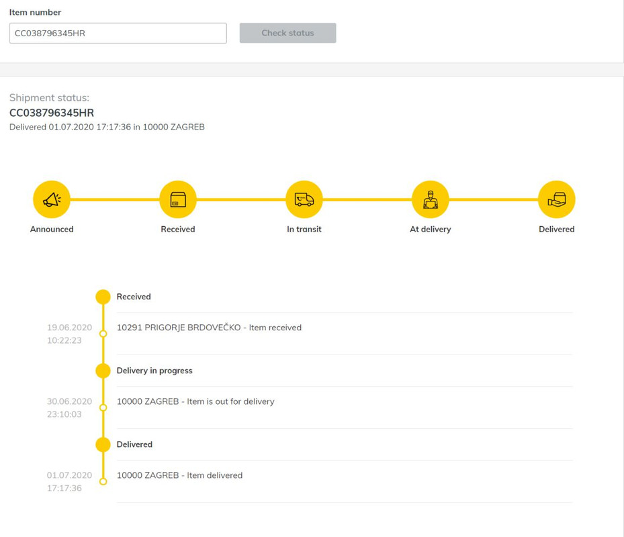Select the Received timeline heading marker
The height and width of the screenshot is (537, 624).
pyautogui.click(x=103, y=297)
